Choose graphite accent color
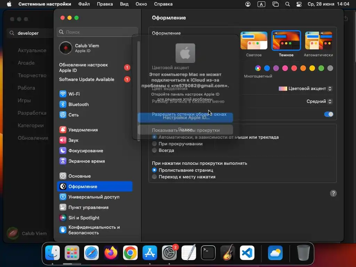Viewport: 356px width, 267px height. click(330, 68)
